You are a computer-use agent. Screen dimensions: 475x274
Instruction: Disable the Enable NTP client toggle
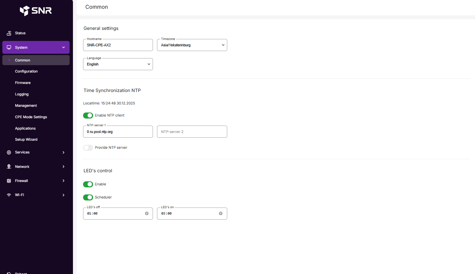point(88,116)
